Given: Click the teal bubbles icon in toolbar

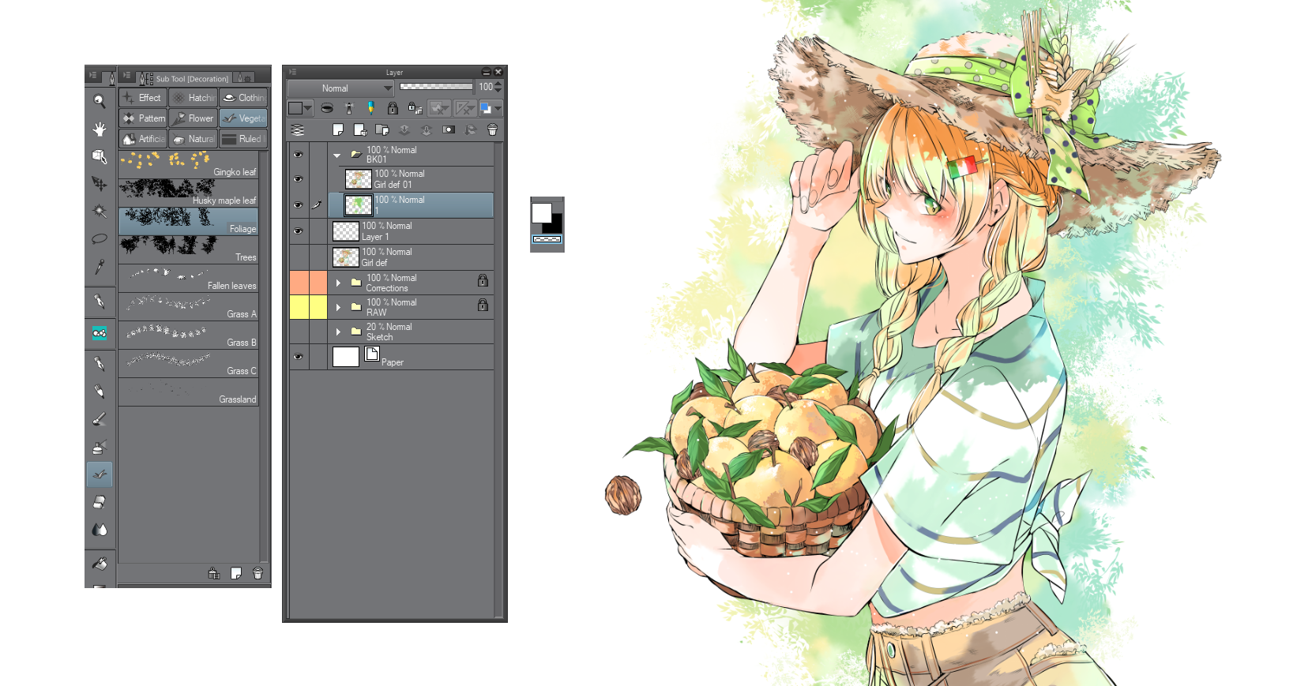Looking at the screenshot, I should [100, 333].
